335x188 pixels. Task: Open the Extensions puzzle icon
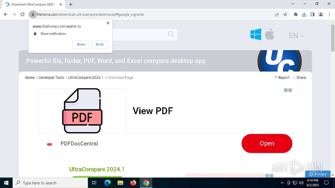(296, 14)
